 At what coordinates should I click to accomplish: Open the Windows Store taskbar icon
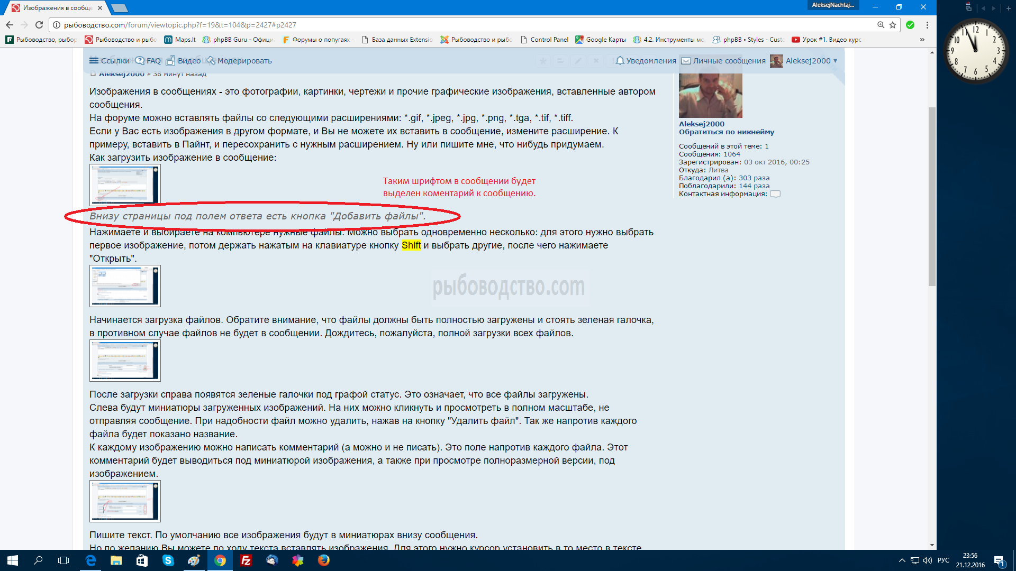[142, 560]
